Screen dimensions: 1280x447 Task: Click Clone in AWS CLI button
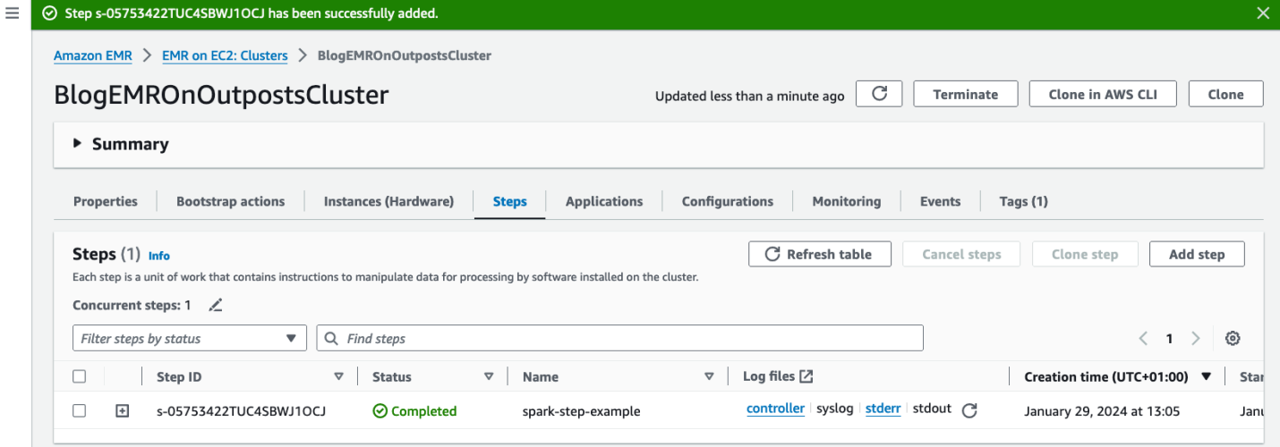(1102, 94)
